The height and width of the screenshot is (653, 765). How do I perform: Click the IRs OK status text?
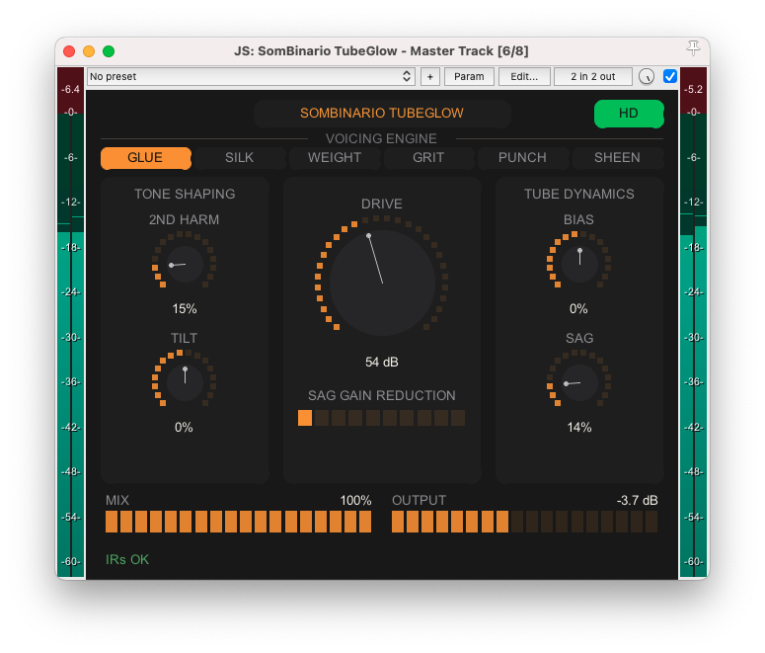point(127,560)
